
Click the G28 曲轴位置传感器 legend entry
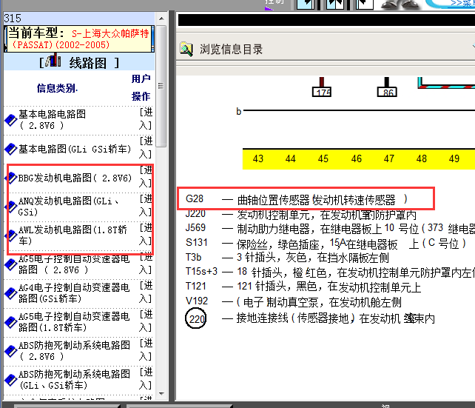297,199
